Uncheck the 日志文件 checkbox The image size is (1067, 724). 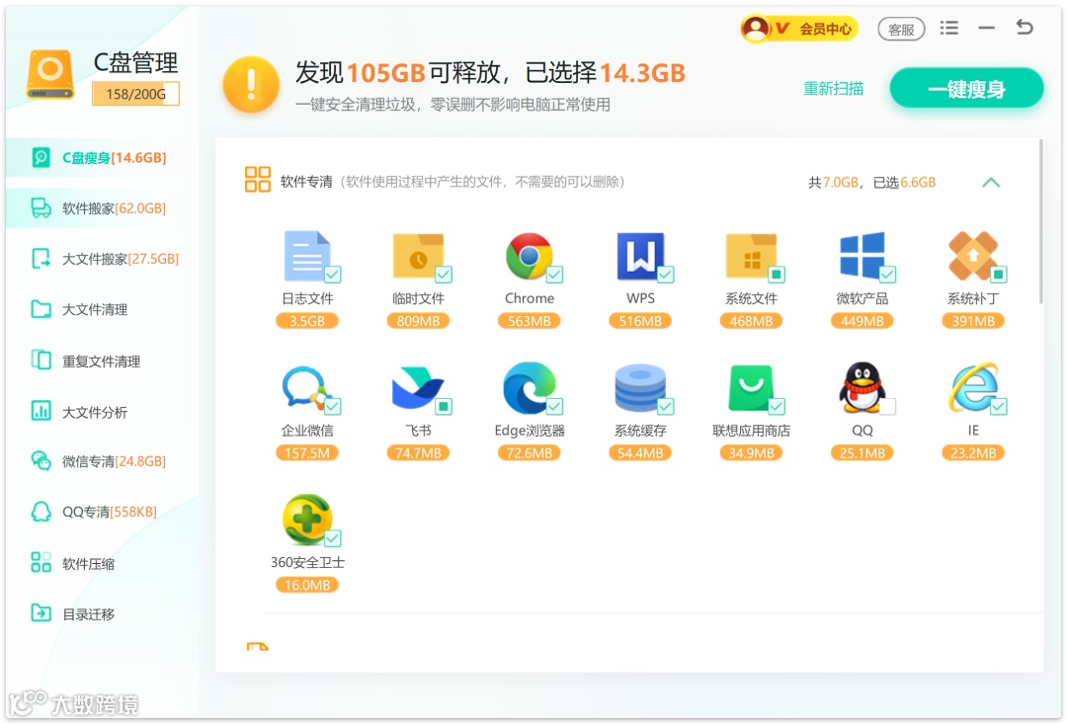click(333, 275)
